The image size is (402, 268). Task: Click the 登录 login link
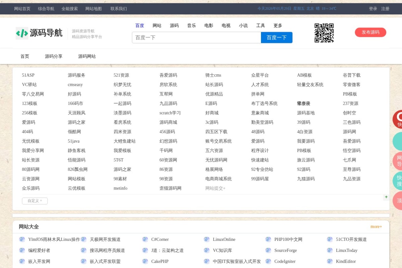(x=373, y=9)
